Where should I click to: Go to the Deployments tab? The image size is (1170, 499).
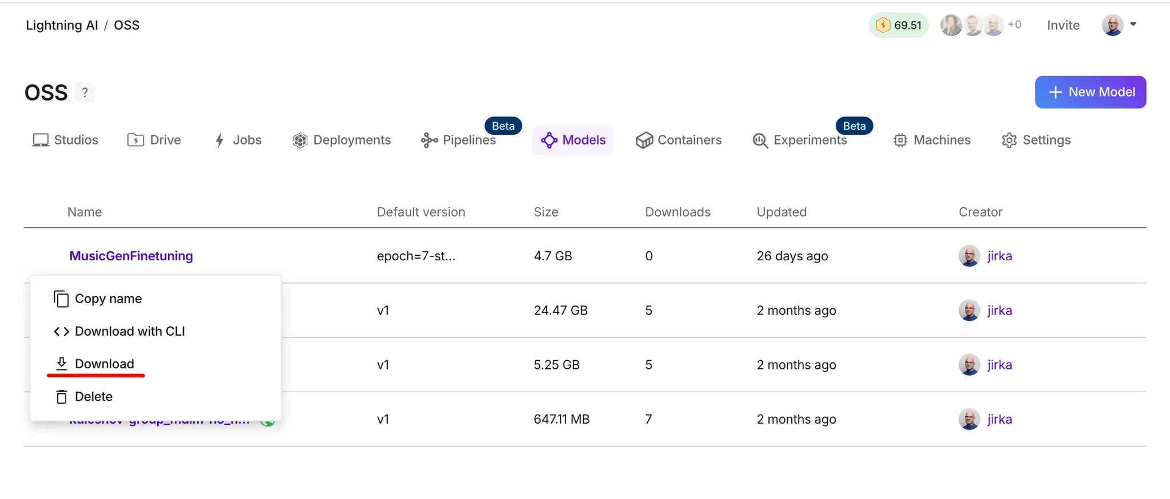tap(342, 140)
